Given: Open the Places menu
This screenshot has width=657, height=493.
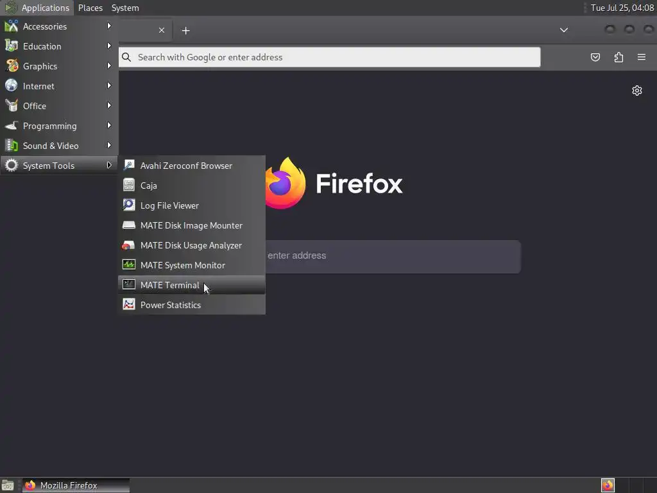Looking at the screenshot, I should pyautogui.click(x=90, y=8).
